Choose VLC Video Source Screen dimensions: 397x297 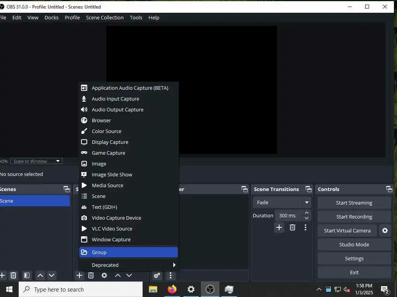(x=129, y=229)
